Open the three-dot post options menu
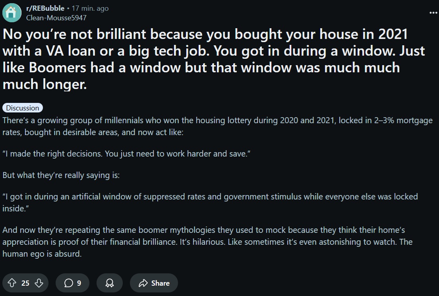This screenshot has height=296, width=439. pyautogui.click(x=433, y=13)
